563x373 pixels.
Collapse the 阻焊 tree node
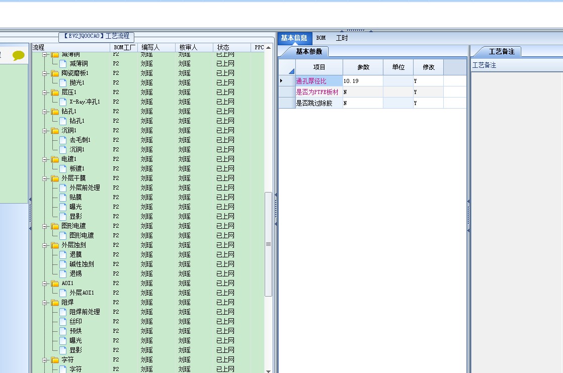pyautogui.click(x=44, y=303)
